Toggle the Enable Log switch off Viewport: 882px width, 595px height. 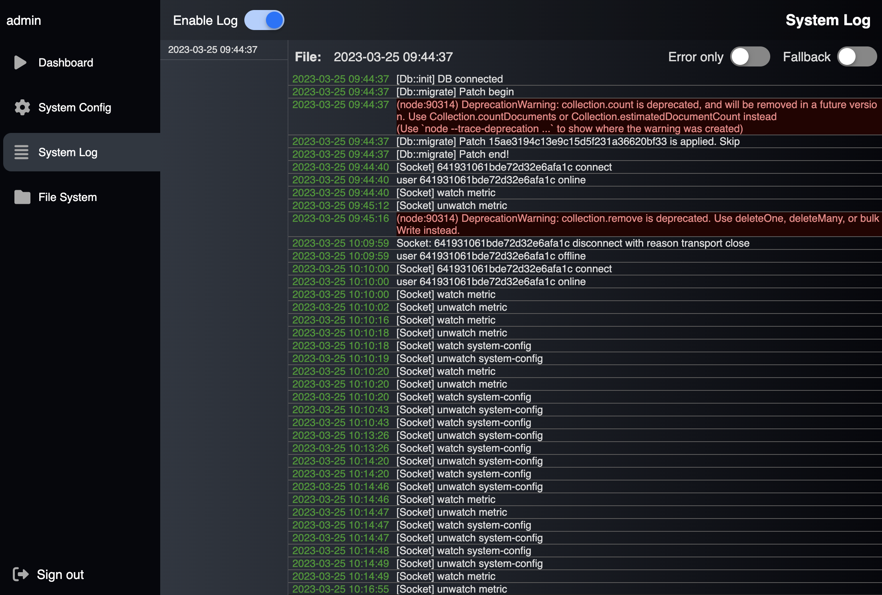[x=264, y=20]
